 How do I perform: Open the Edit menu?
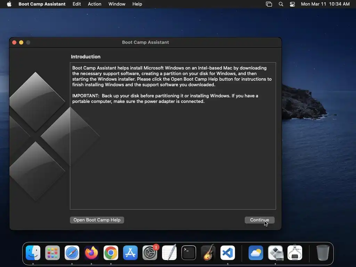pos(76,4)
